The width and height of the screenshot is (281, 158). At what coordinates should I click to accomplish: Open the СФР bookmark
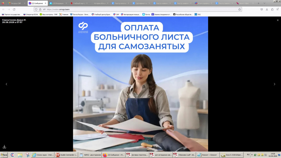(x=116, y=14)
